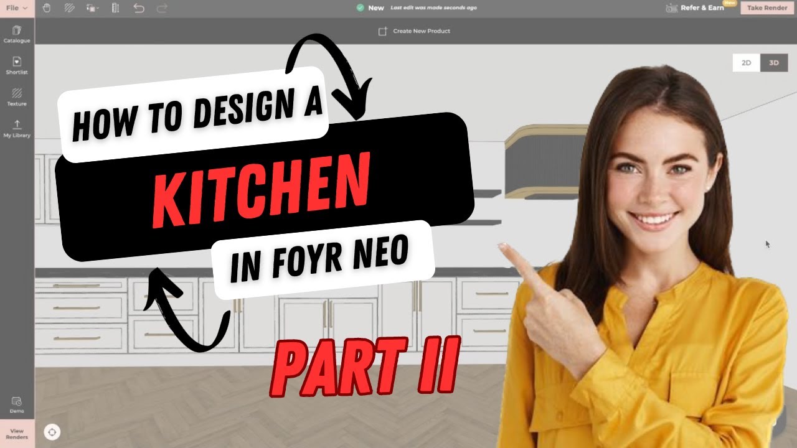The image size is (797, 448).
Task: Switch to 2D view
Action: click(x=746, y=63)
